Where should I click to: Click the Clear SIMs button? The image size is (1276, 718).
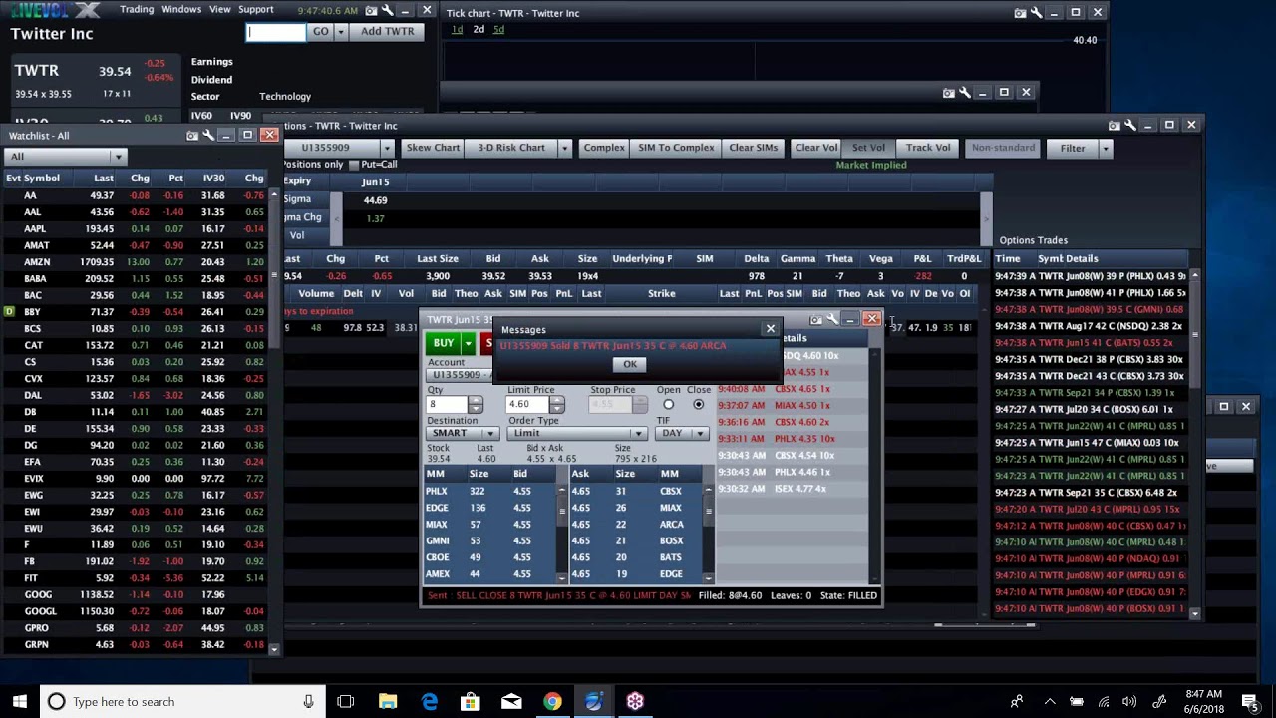[753, 148]
